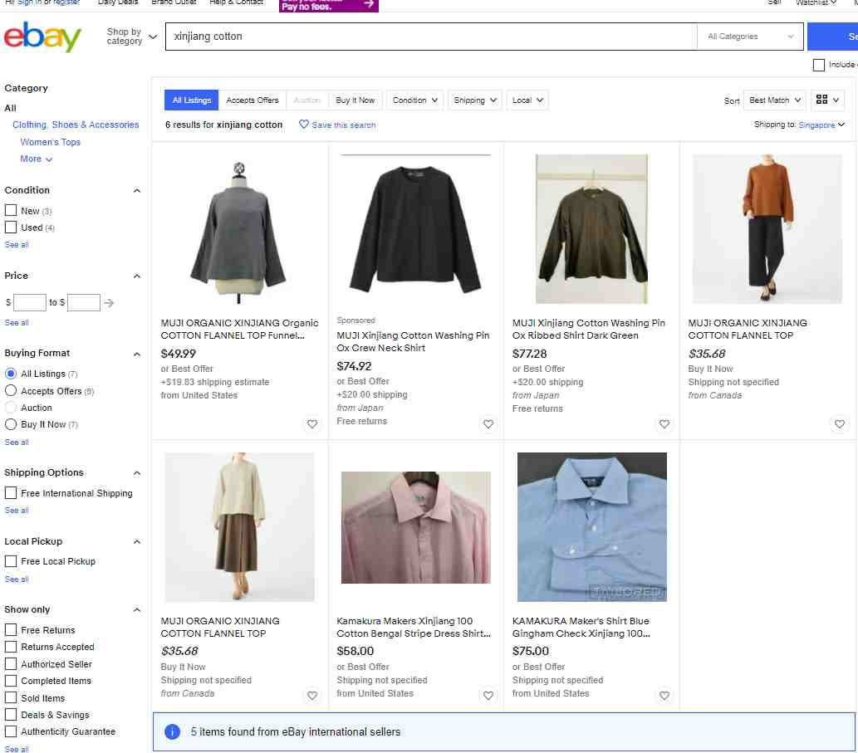Image resolution: width=858 pixels, height=753 pixels.
Task: Open MUJI Washing Pin Ox Ribbed Shirt title
Action: point(588,329)
